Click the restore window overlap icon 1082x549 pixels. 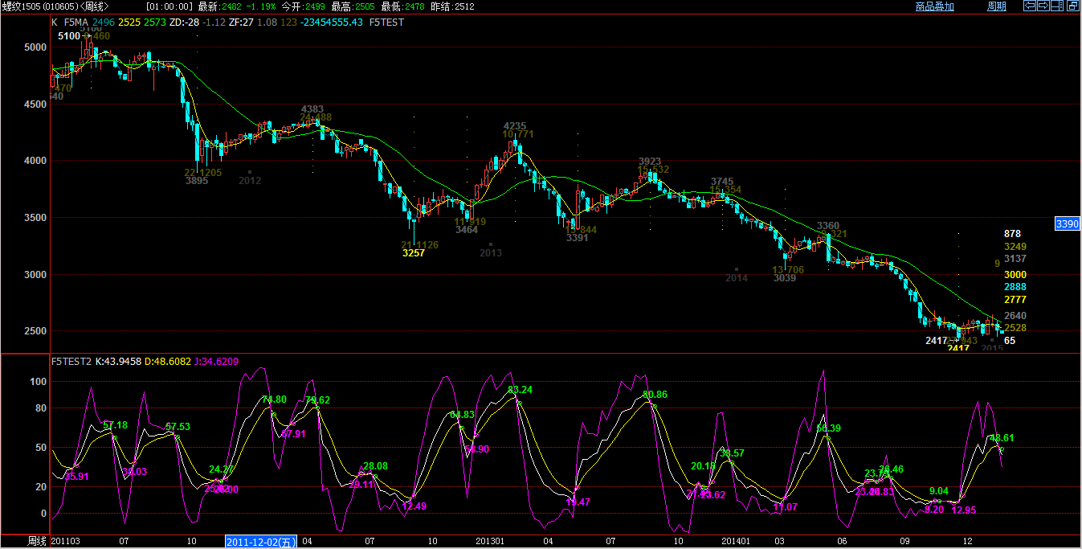1074,6
